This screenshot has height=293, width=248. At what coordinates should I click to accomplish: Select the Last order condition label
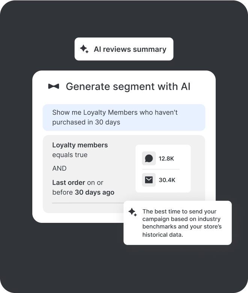point(68,183)
